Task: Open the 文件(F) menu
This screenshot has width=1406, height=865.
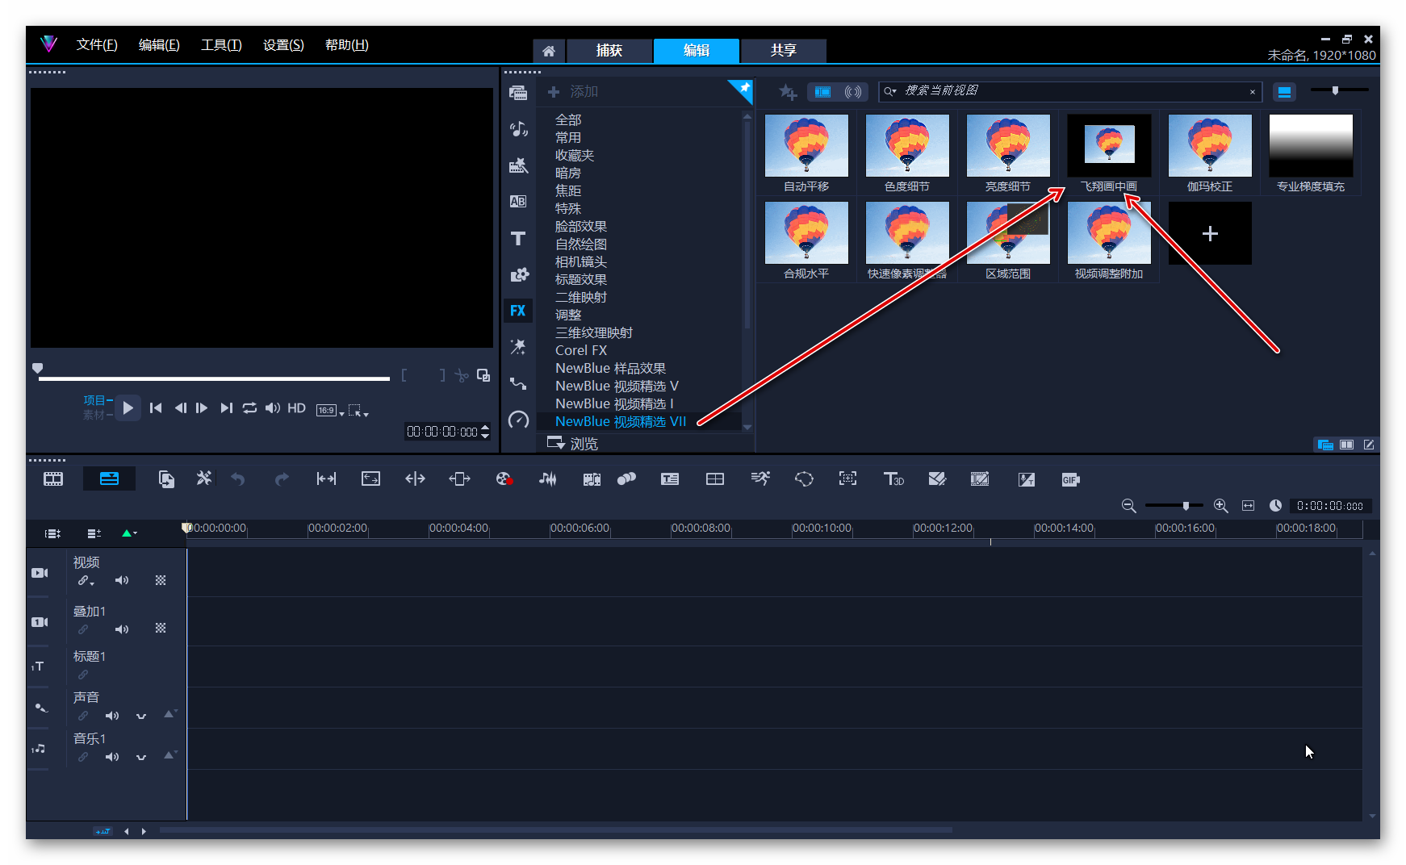Action: [x=97, y=45]
